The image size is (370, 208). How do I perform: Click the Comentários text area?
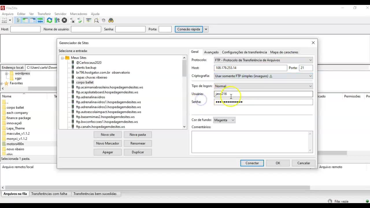point(252,142)
